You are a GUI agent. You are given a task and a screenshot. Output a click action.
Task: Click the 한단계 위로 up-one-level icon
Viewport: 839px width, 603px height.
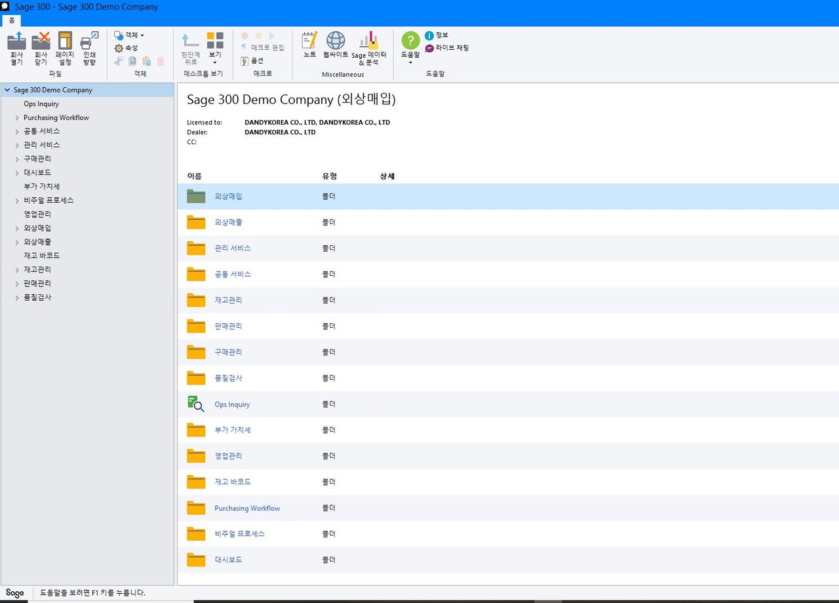click(x=190, y=41)
